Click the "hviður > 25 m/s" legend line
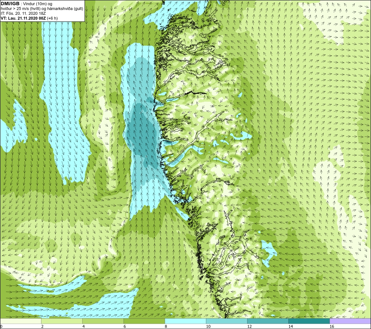The height and width of the screenshot is (329, 371). point(42,9)
